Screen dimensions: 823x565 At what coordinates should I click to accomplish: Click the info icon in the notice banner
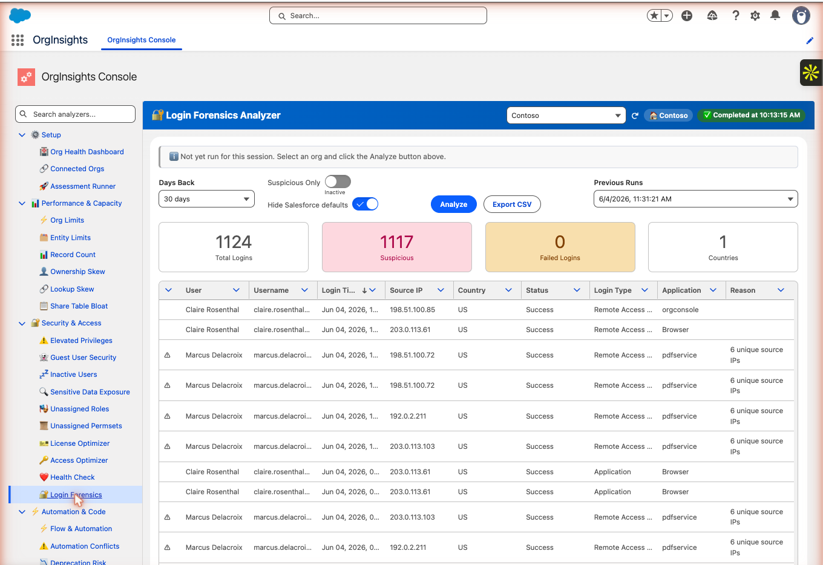(x=174, y=157)
